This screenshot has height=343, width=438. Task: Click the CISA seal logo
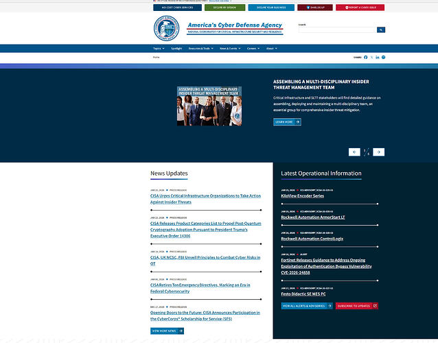coord(167,29)
